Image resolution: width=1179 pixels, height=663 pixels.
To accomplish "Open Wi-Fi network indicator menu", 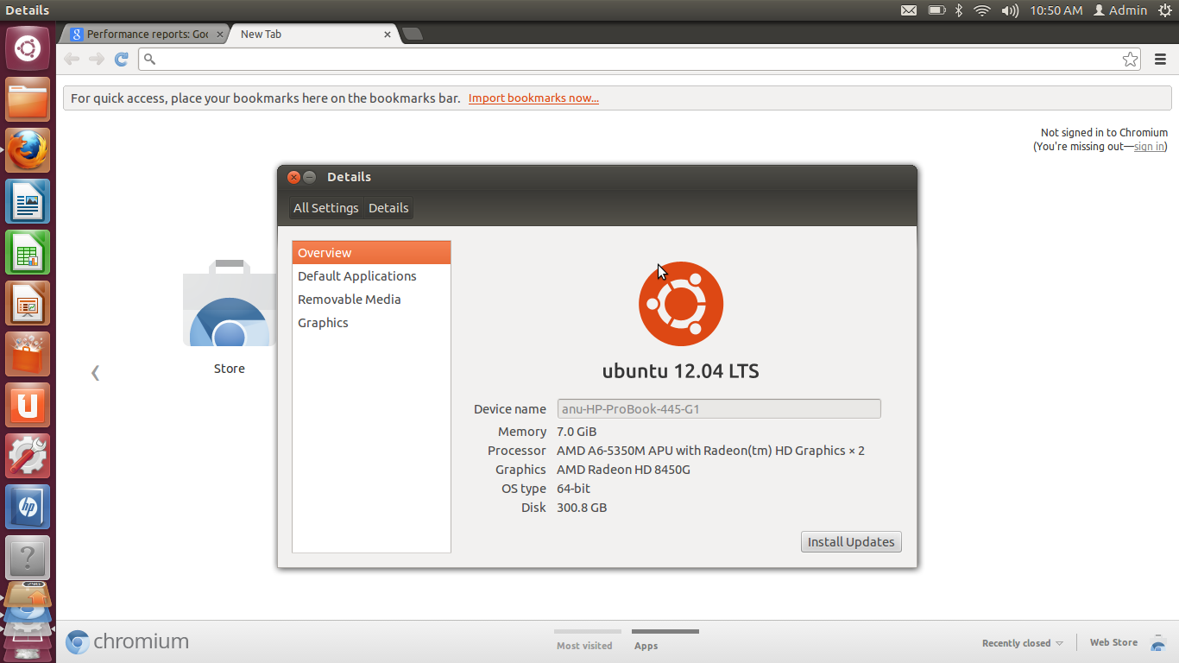I will tap(981, 10).
